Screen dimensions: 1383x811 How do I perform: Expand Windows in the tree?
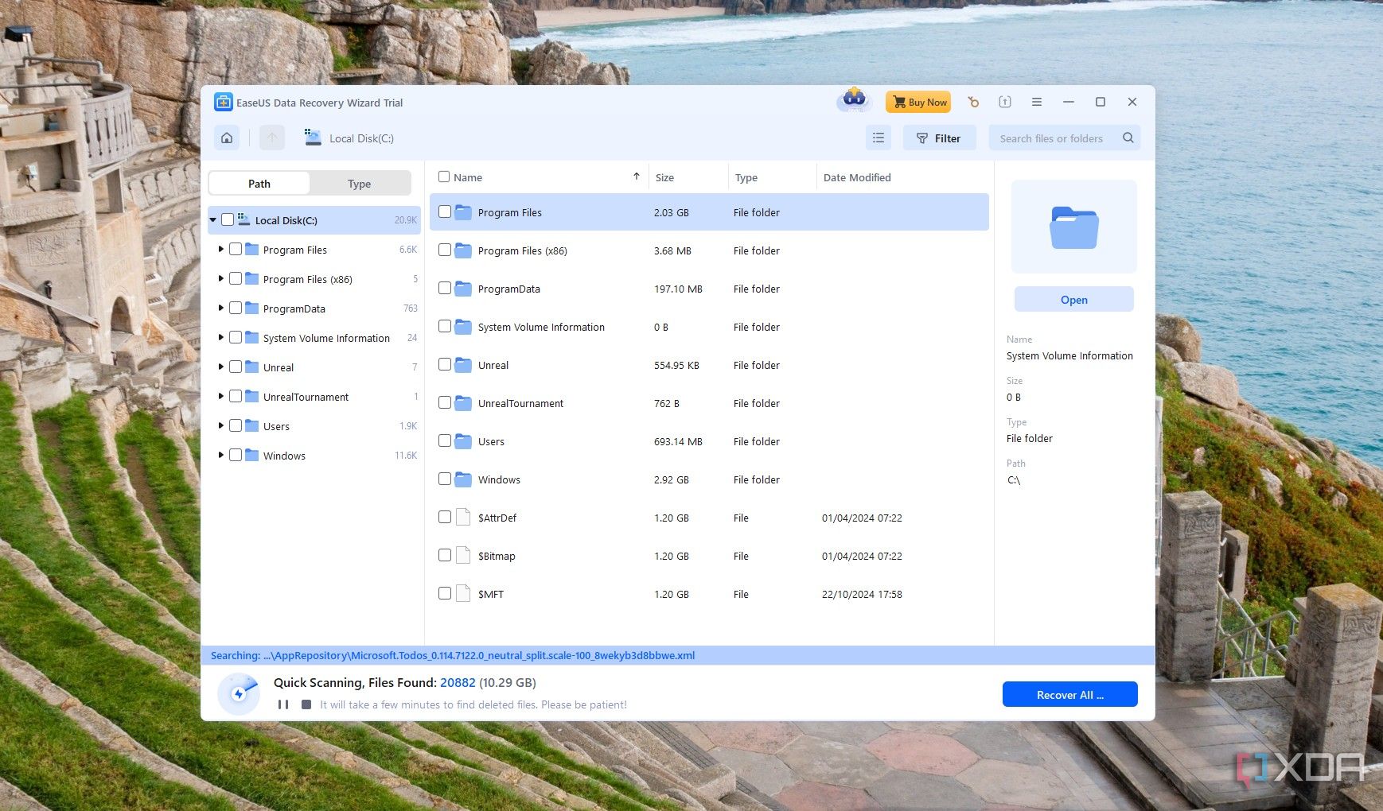click(x=220, y=455)
